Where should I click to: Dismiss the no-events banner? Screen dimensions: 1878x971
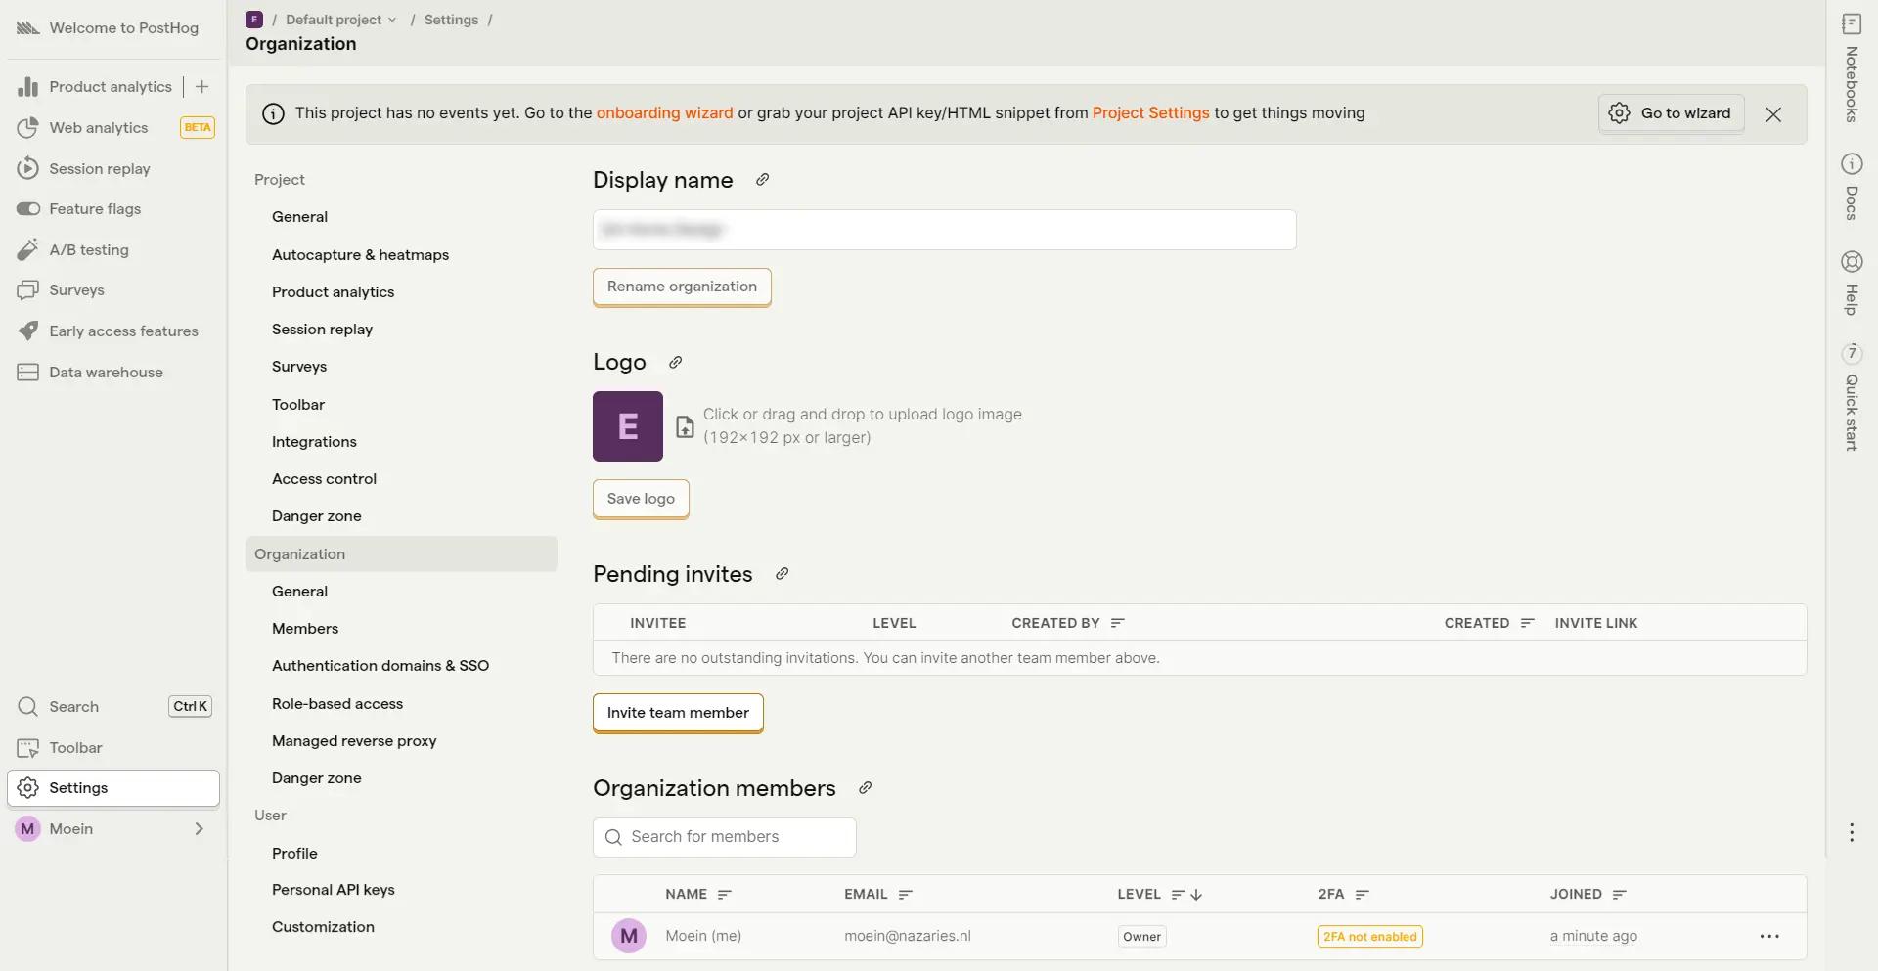tap(1773, 114)
